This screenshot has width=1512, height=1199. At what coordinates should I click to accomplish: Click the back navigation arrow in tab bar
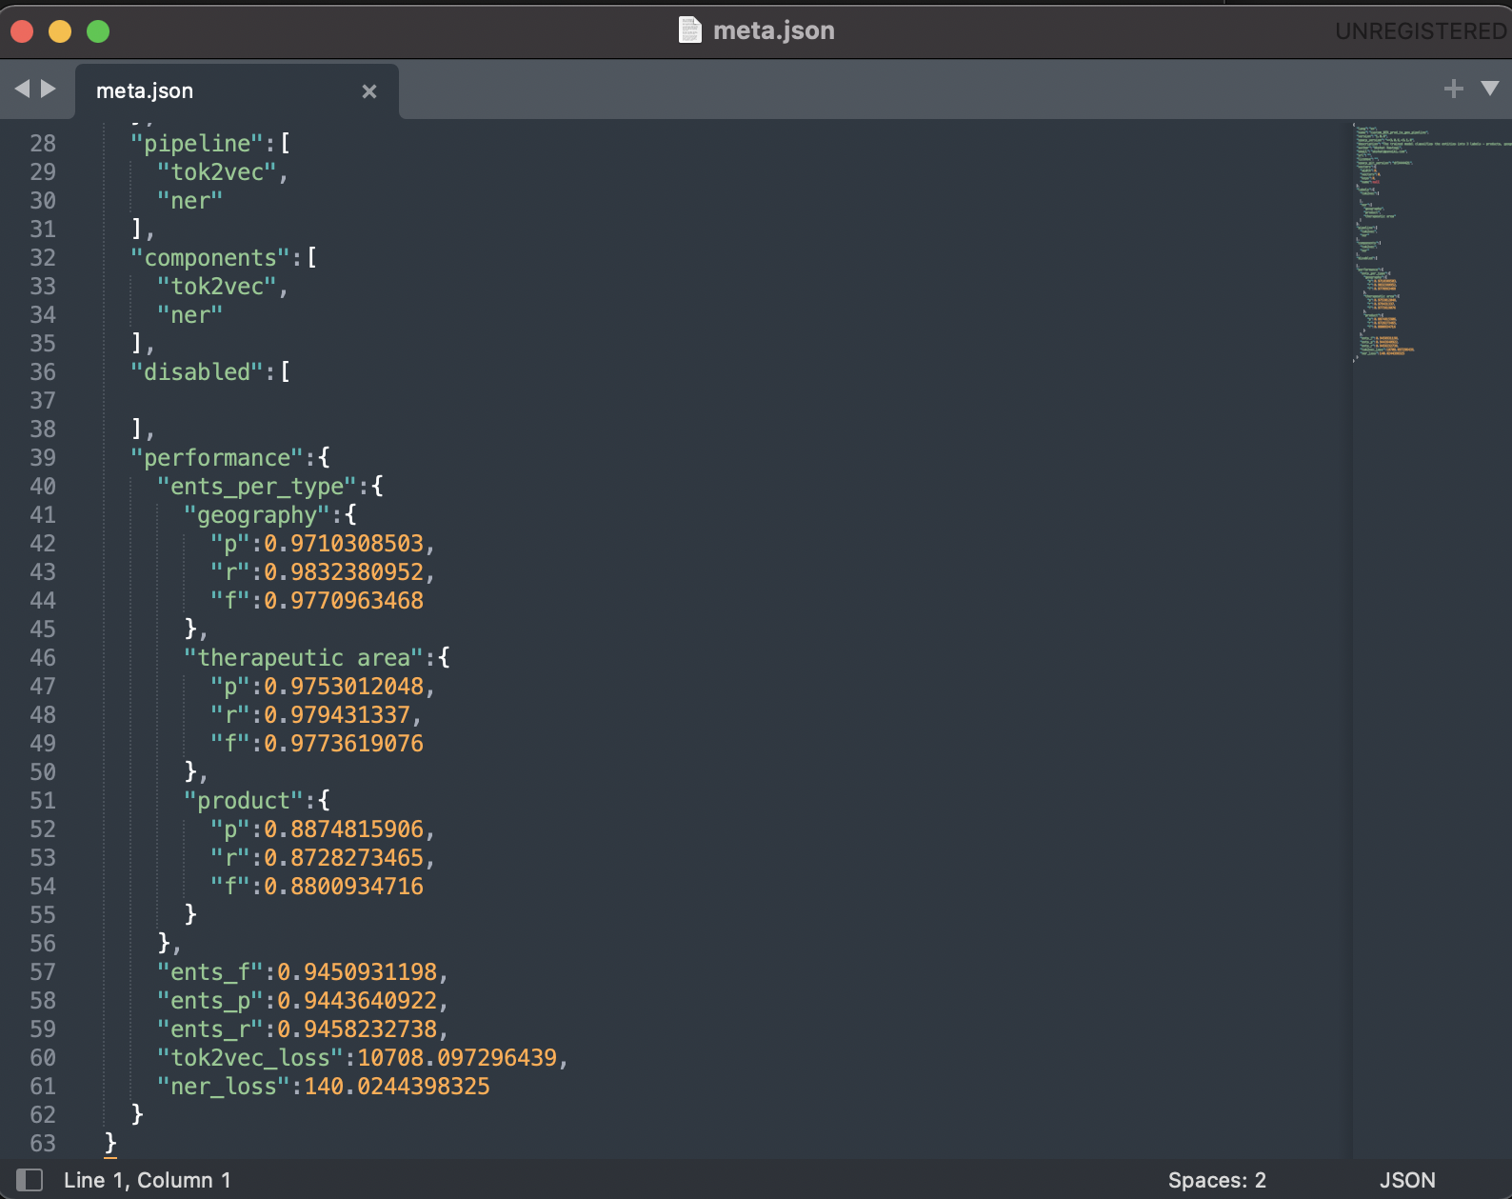click(x=22, y=89)
